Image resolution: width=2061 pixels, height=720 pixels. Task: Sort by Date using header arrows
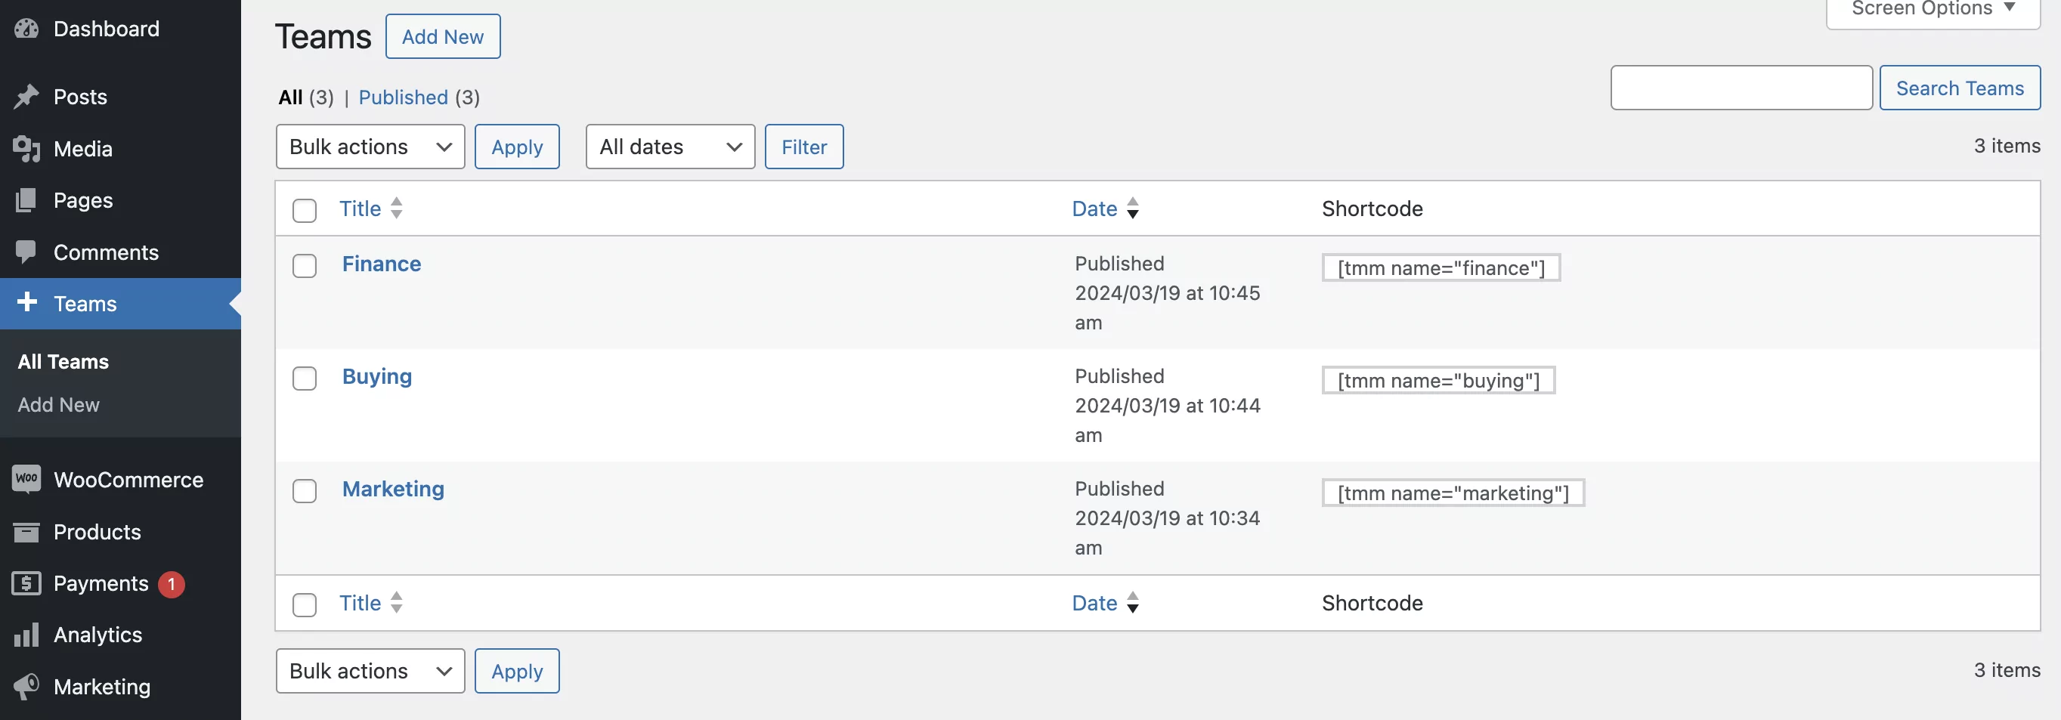pyautogui.click(x=1132, y=208)
